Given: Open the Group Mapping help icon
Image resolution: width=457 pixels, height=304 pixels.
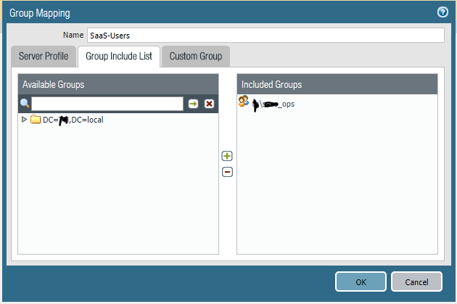Looking at the screenshot, I should [x=442, y=12].
